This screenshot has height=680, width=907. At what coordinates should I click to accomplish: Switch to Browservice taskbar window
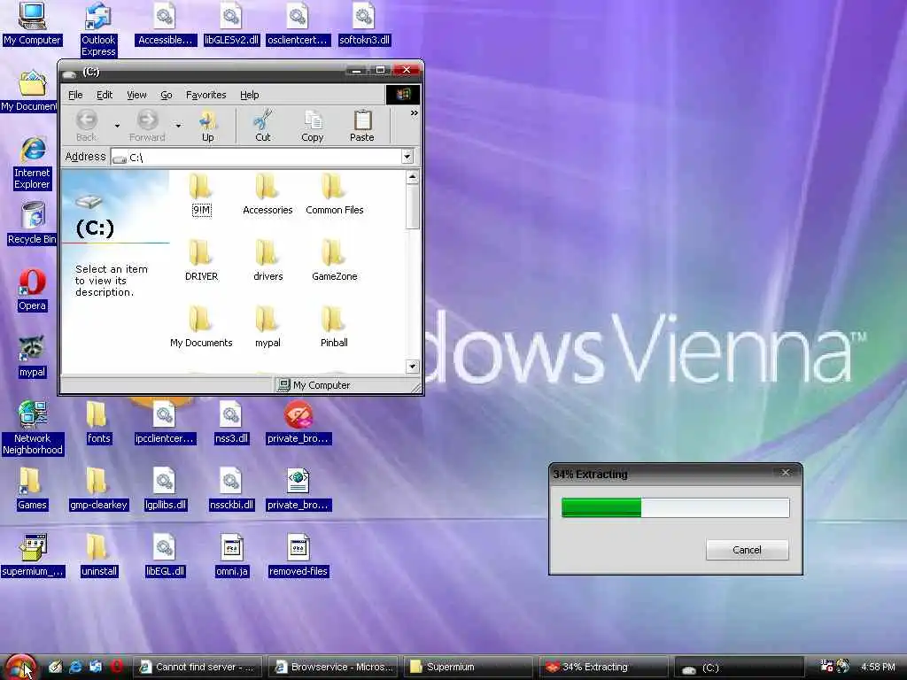pyautogui.click(x=334, y=667)
